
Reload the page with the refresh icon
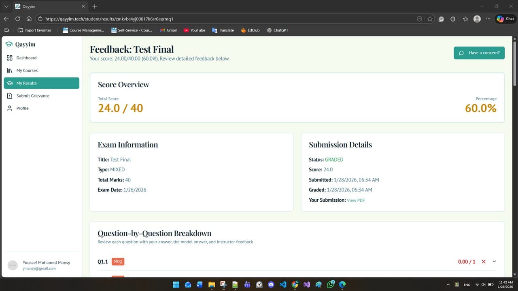tap(17, 19)
